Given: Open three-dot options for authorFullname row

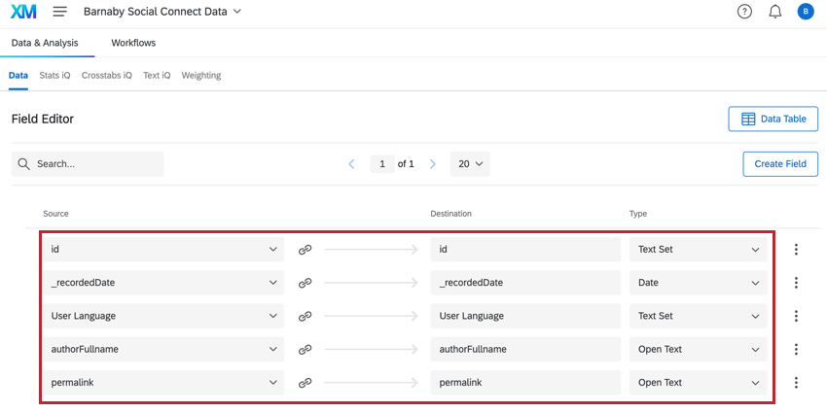Looking at the screenshot, I should click(x=796, y=349).
